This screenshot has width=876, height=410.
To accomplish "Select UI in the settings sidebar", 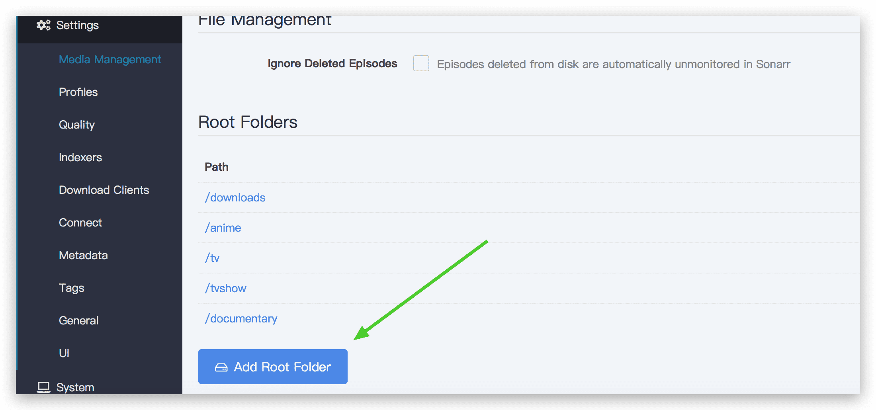I will click(64, 353).
